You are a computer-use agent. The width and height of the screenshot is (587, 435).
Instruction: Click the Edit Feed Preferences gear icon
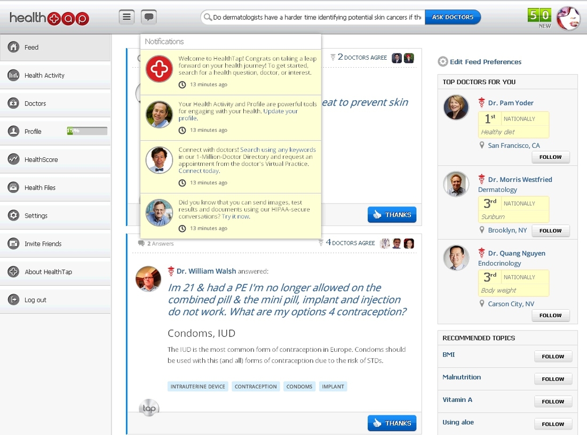click(x=443, y=62)
